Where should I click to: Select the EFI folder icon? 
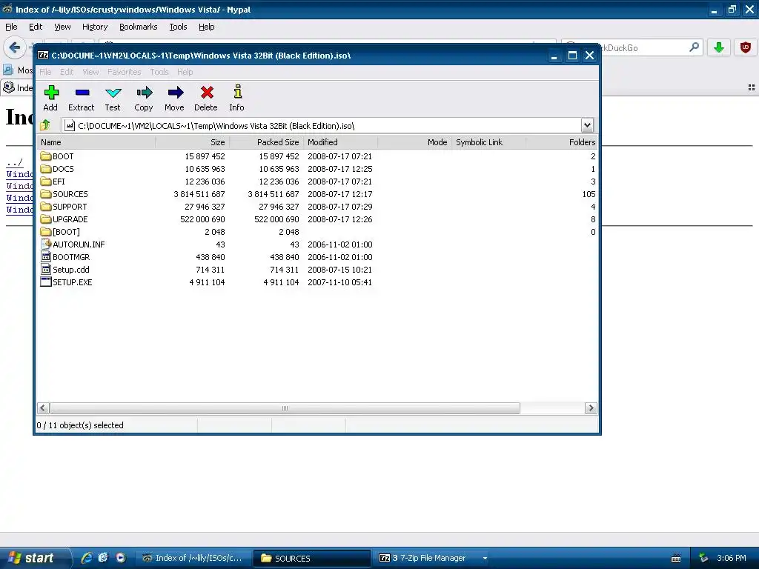(x=46, y=181)
